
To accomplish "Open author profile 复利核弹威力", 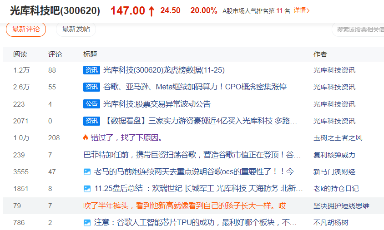I will pos(334,155).
